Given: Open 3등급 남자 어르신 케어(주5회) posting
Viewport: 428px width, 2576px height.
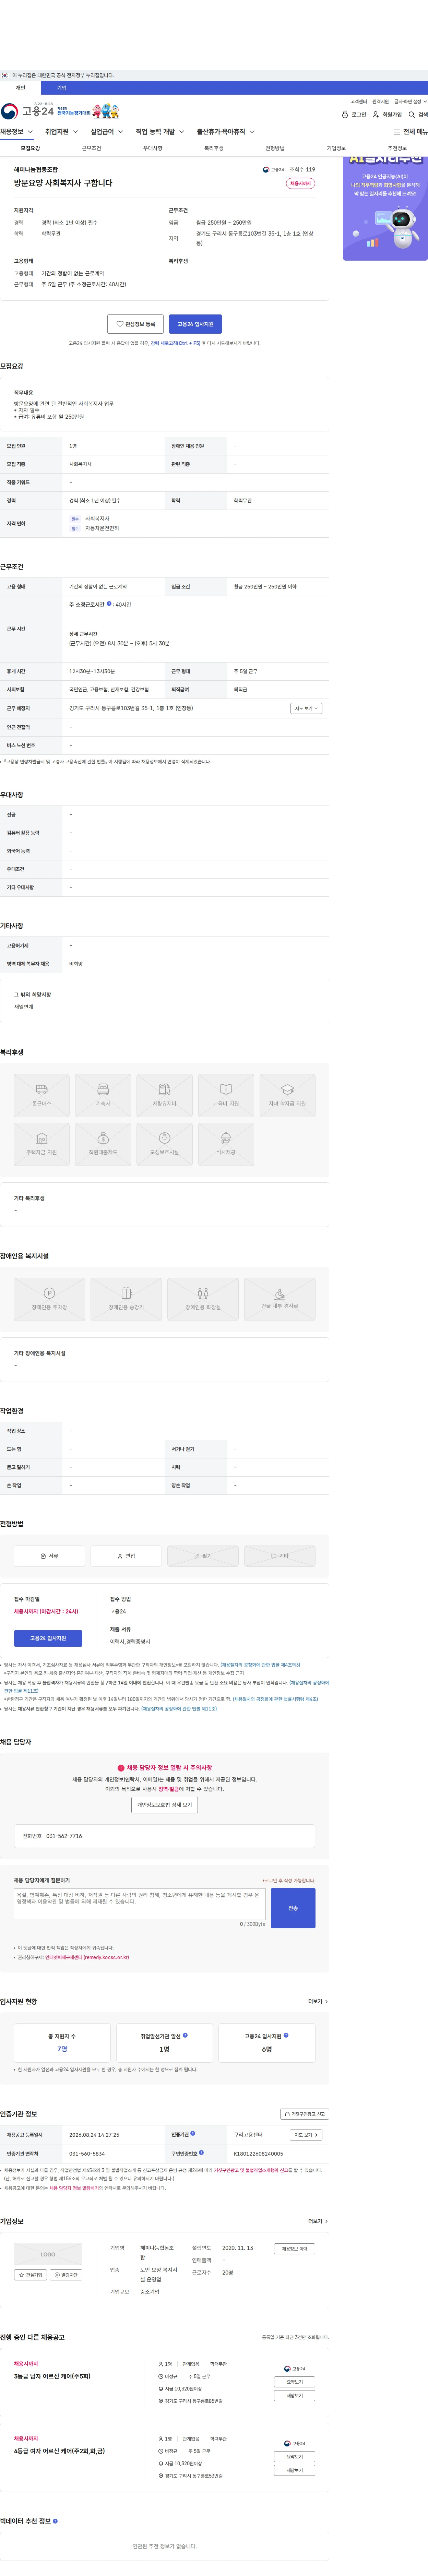Looking at the screenshot, I should 52,2376.
